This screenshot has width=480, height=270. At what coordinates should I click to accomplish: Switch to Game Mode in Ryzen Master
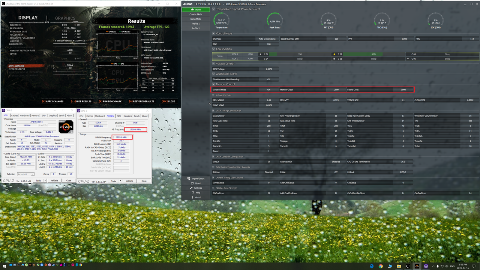195,19
